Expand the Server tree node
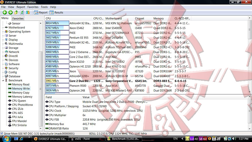Screen dimensions: 252x142 click(3, 36)
